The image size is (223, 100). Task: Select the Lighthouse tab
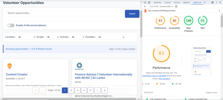point(197,2)
